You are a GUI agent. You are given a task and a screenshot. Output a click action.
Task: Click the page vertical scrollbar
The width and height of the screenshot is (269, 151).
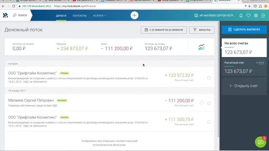tap(219, 79)
